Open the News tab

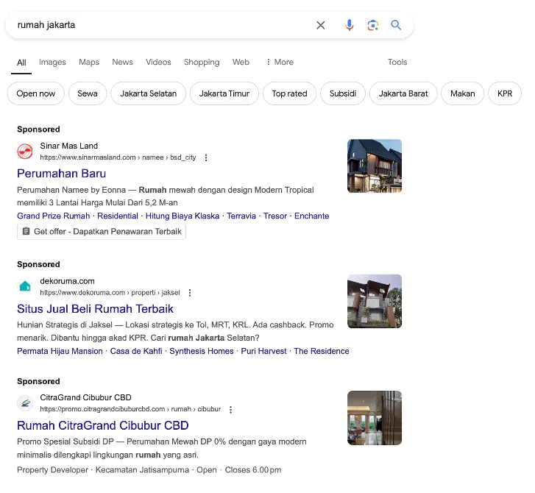[122, 62]
